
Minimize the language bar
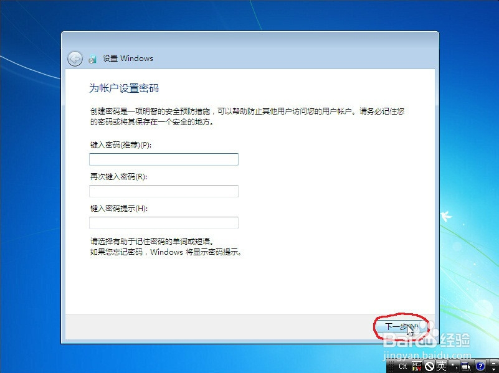[494, 364]
